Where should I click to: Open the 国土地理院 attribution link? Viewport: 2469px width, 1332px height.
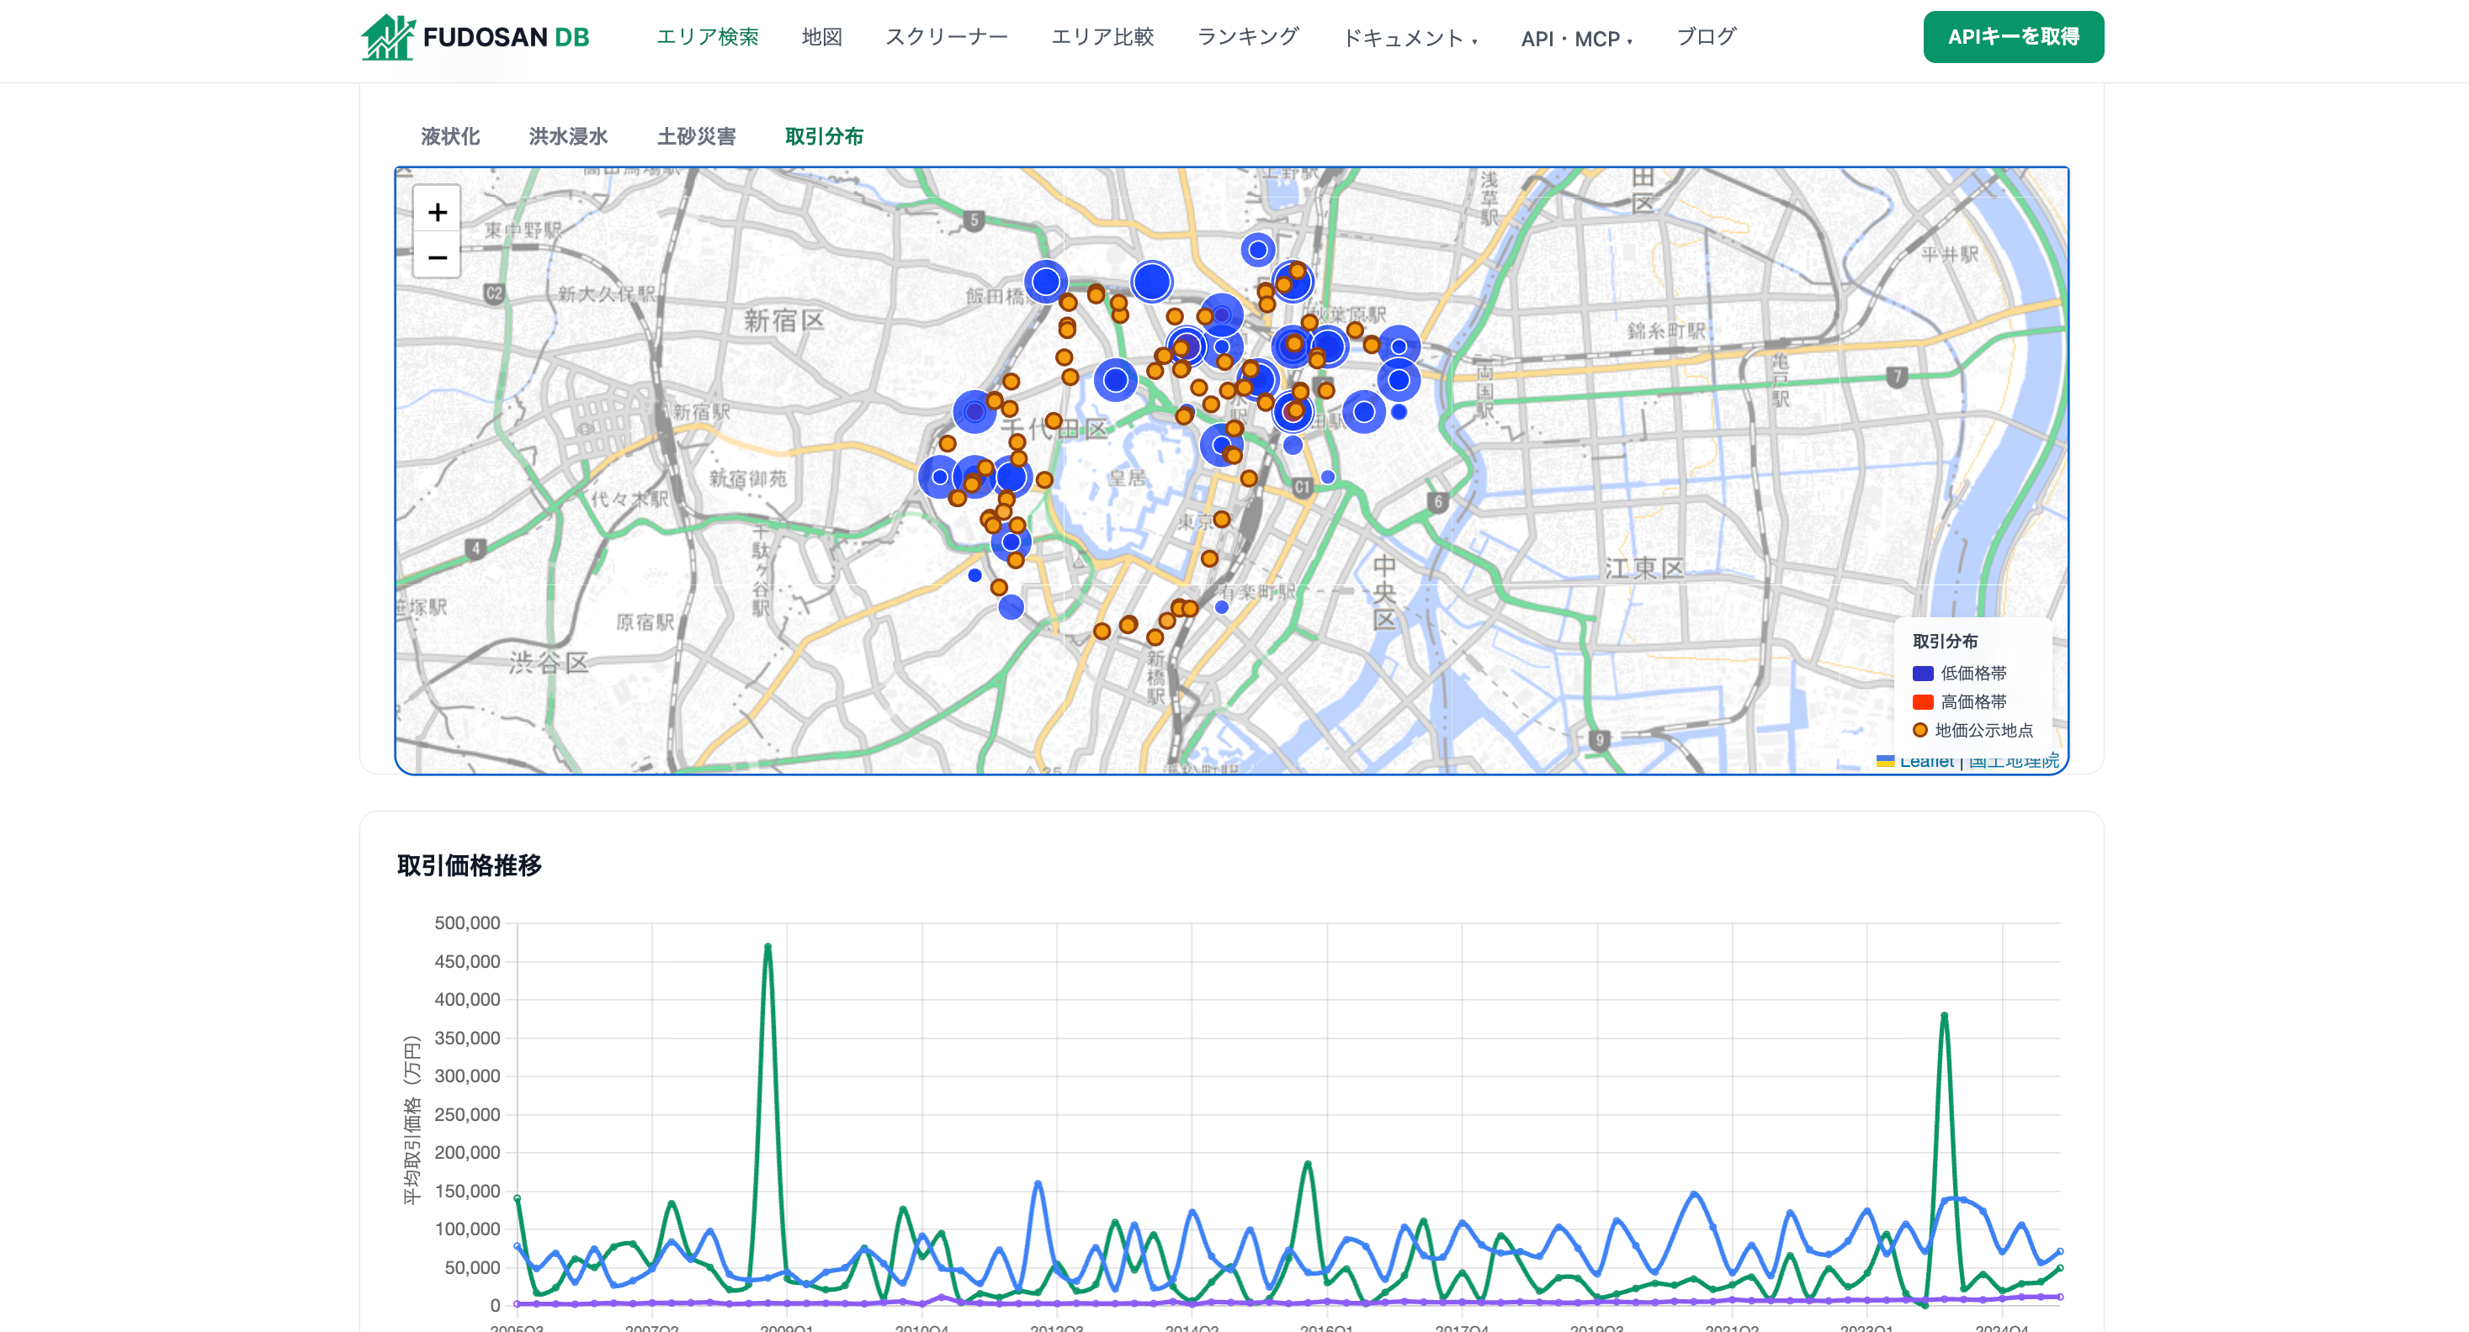click(2013, 761)
